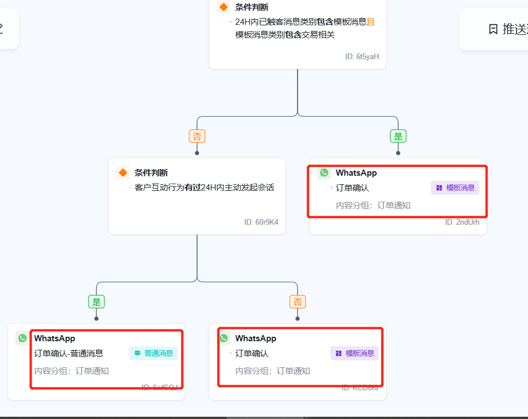The image size is (528, 419).
Task: Click the bookmark icon beside 推送
Action: [493, 29]
